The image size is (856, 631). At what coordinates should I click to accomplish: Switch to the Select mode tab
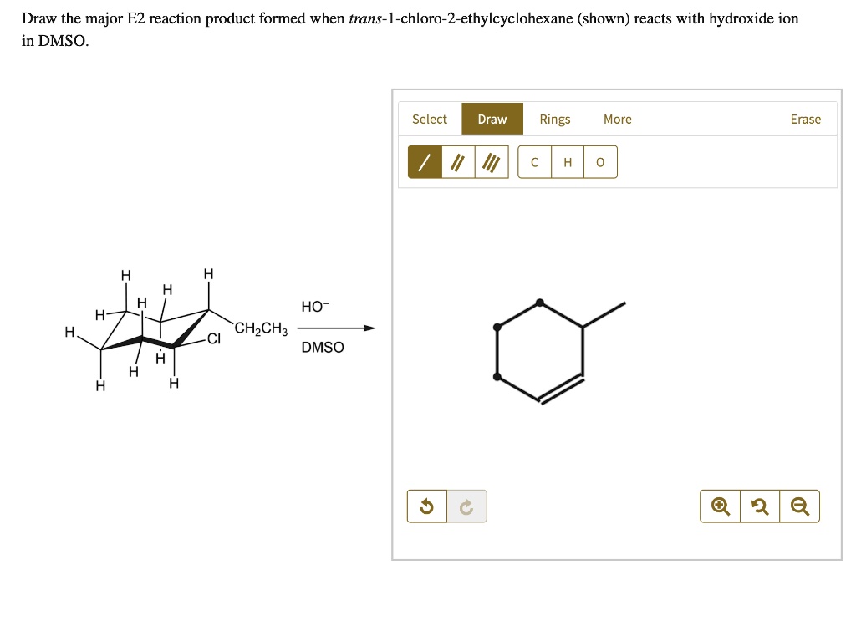coord(430,119)
